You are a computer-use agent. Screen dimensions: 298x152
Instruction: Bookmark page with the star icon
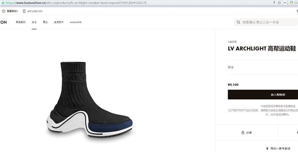(279, 3)
